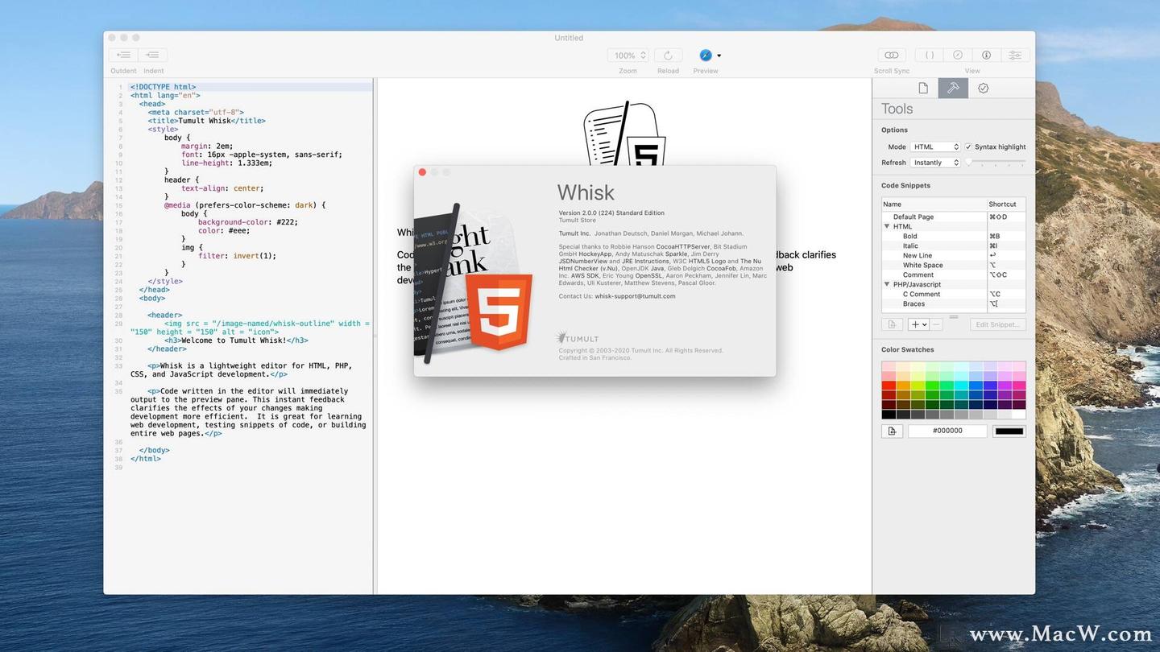This screenshot has height=652, width=1160.
Task: Click the #000000 hex color field
Action: click(x=947, y=431)
